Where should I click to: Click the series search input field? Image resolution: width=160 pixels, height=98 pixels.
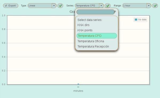(x=95, y=12)
